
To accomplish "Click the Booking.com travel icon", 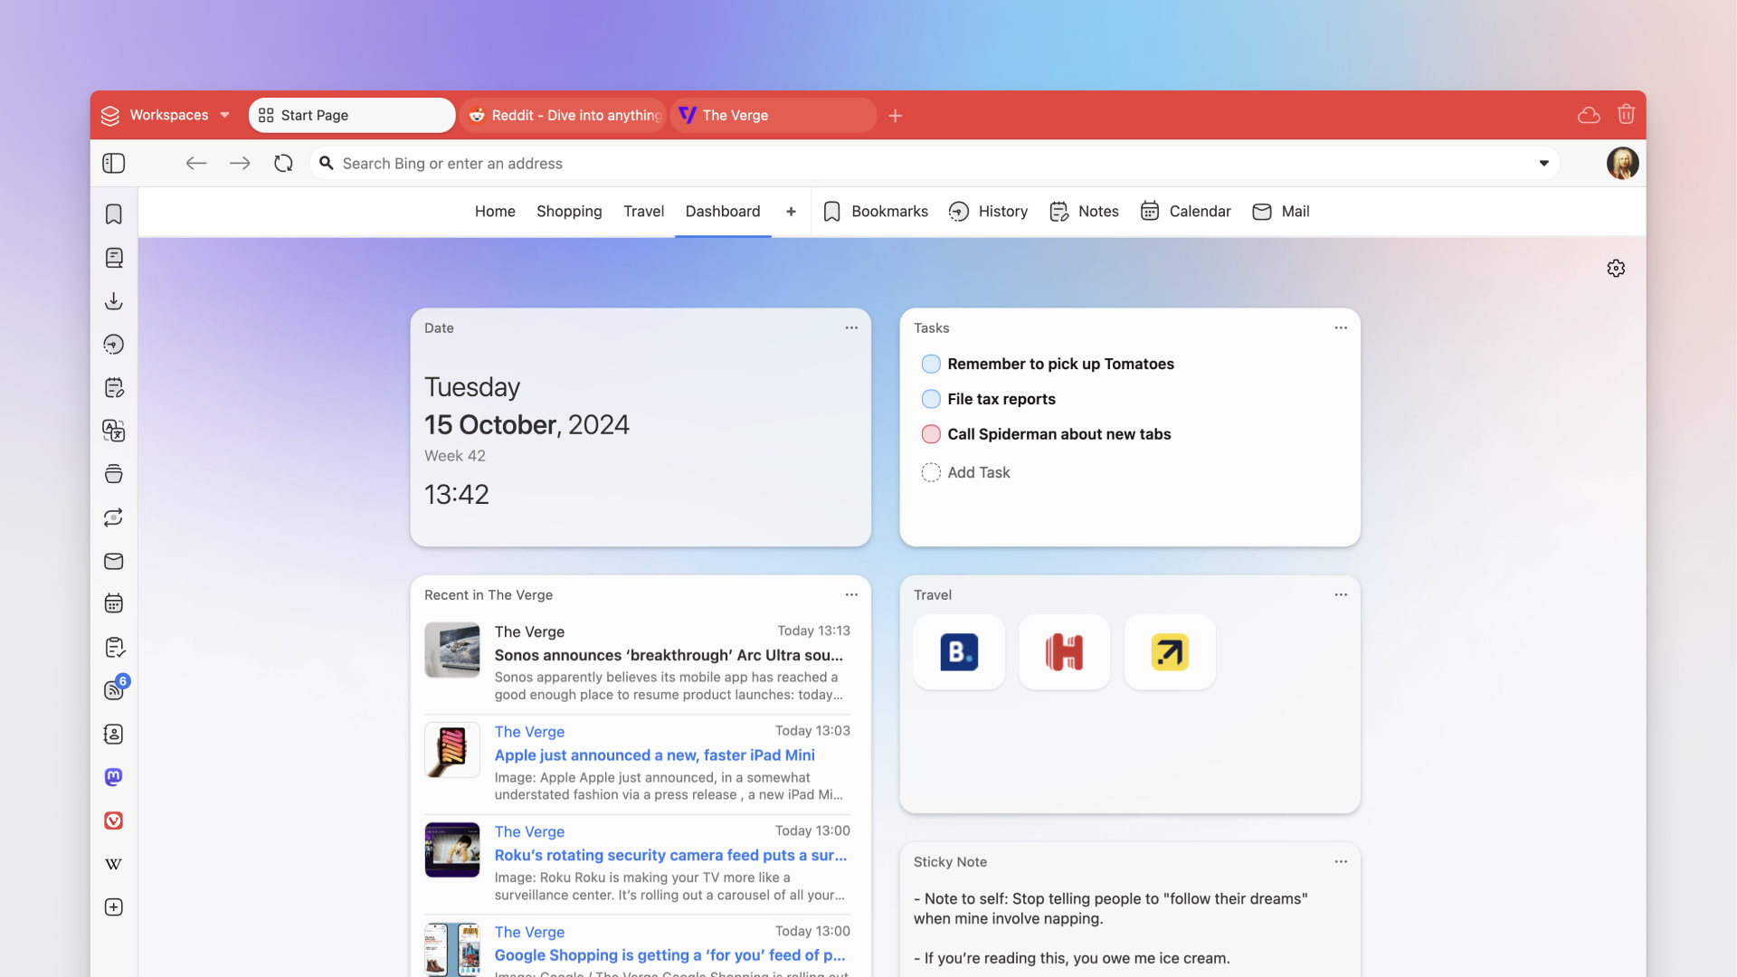I will click(959, 651).
